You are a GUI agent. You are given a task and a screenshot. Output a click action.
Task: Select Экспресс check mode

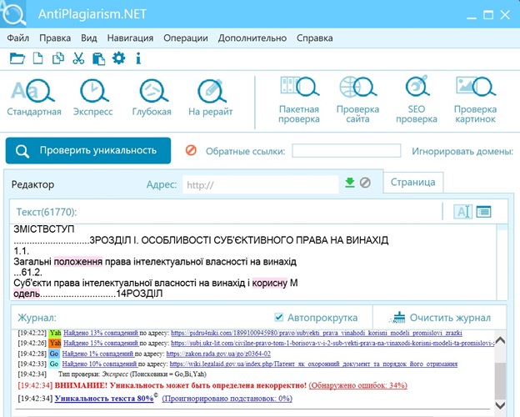point(93,97)
